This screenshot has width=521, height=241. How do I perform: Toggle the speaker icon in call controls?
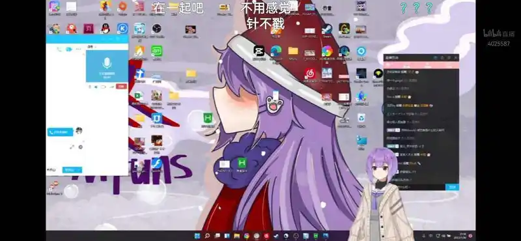(x=96, y=87)
